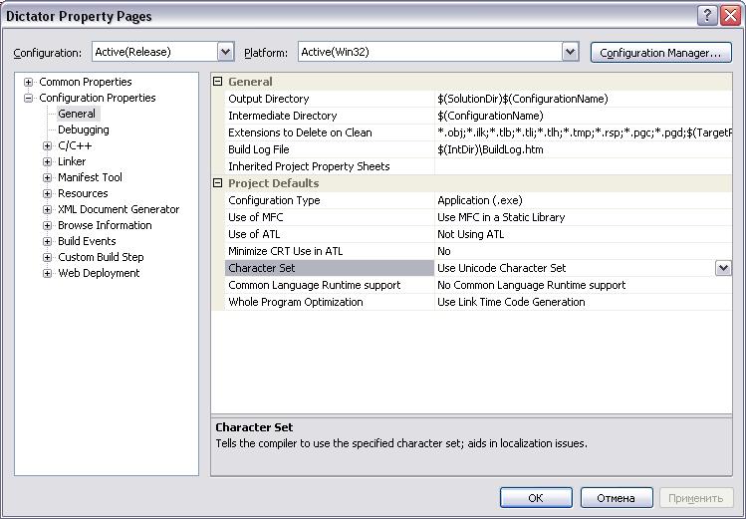
Task: Collapse the Project Defaults section
Action: pyautogui.click(x=218, y=183)
